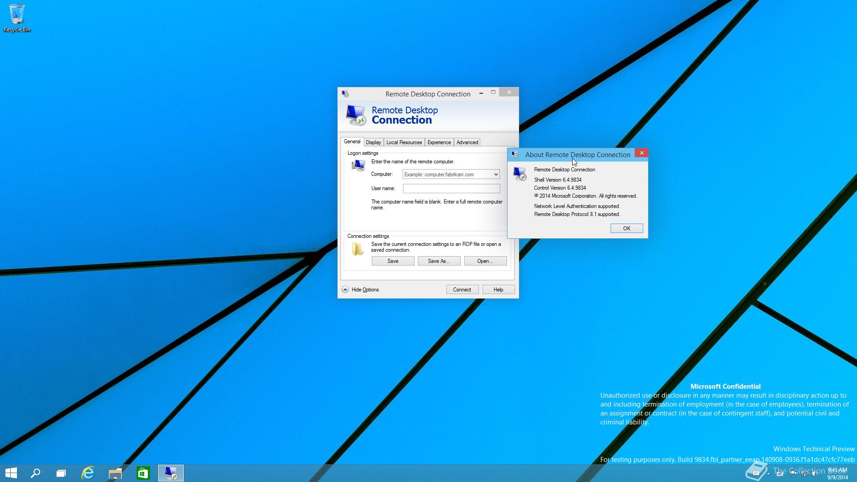
Task: Open File Explorer from the taskbar
Action: click(115, 473)
